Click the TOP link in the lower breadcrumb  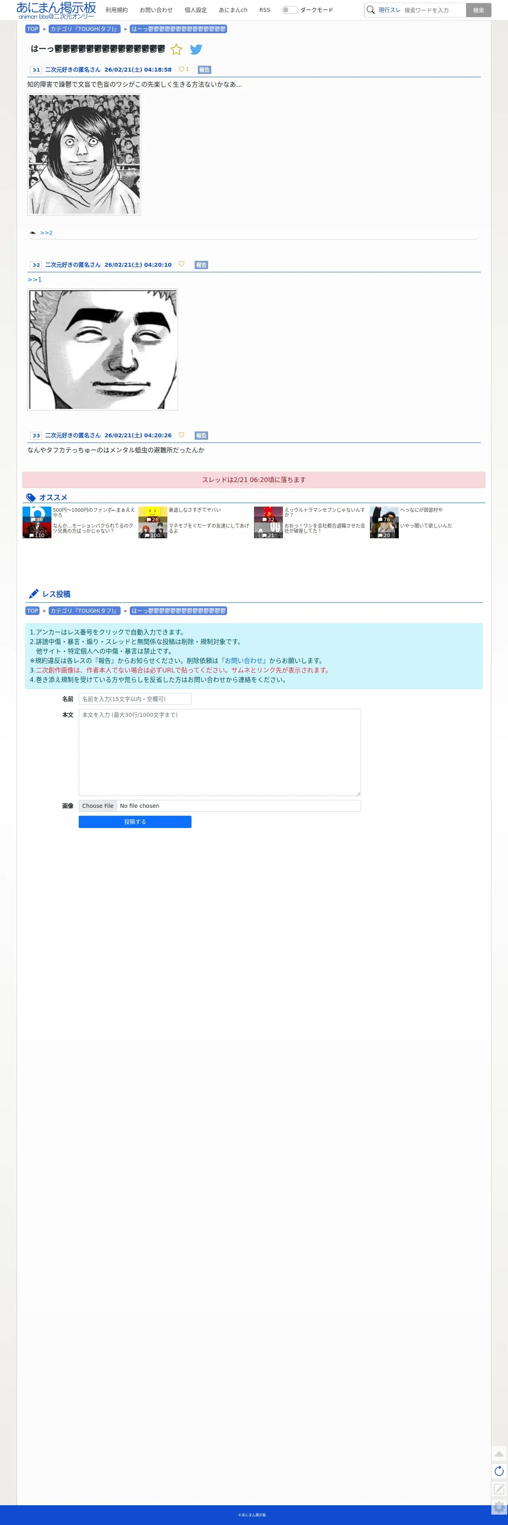(32, 611)
